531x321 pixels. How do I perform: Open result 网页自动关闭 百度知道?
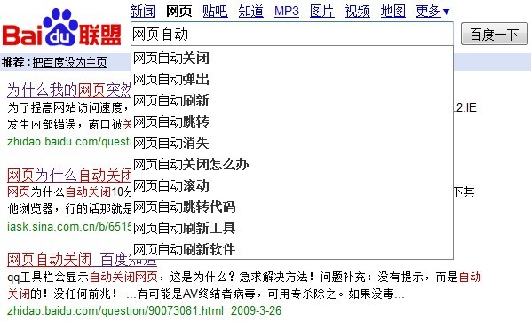(x=82, y=260)
